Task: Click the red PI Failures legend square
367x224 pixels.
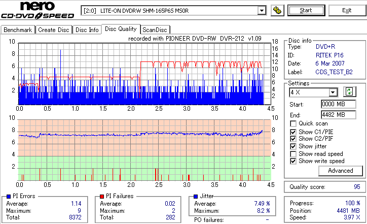Action: coord(102,197)
